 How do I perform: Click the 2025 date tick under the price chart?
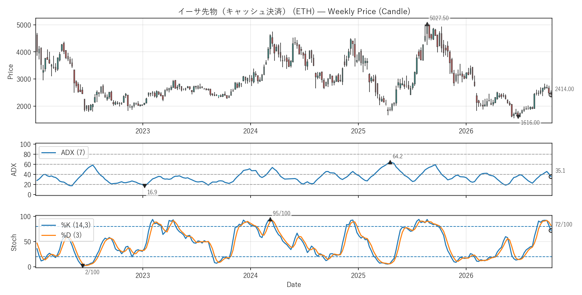click(358, 131)
